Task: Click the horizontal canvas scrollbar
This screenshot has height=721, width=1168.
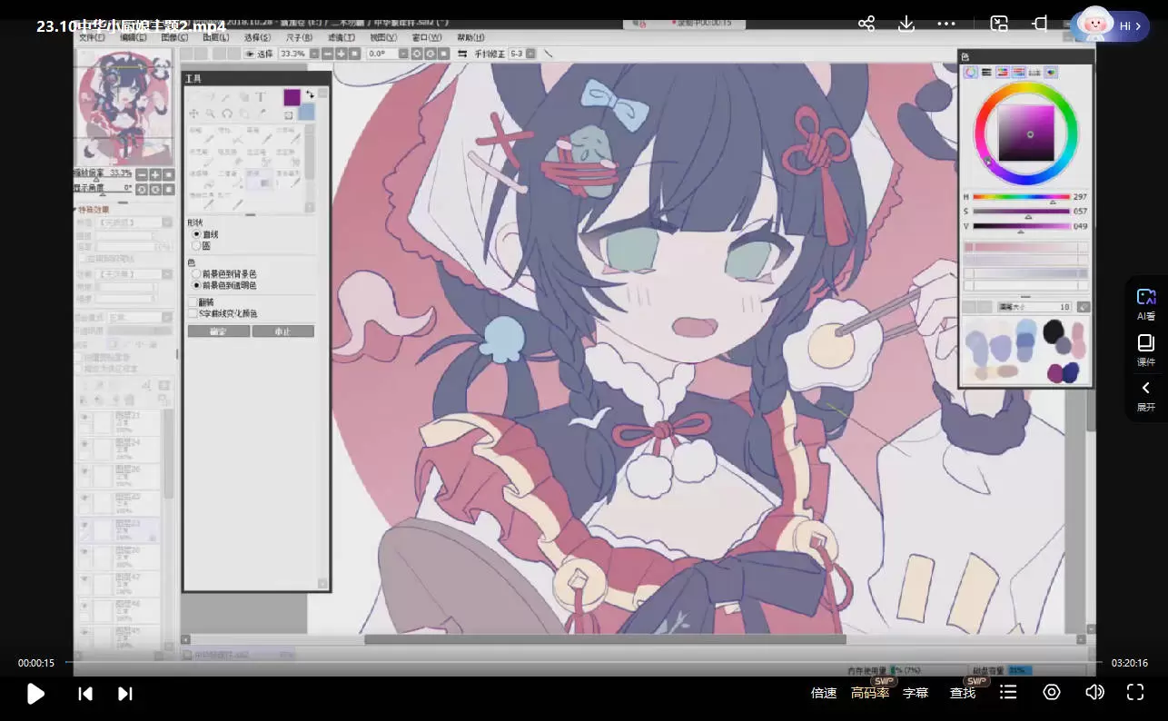Action: (605, 640)
